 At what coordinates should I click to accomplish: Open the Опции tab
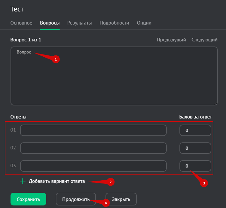click(x=144, y=23)
